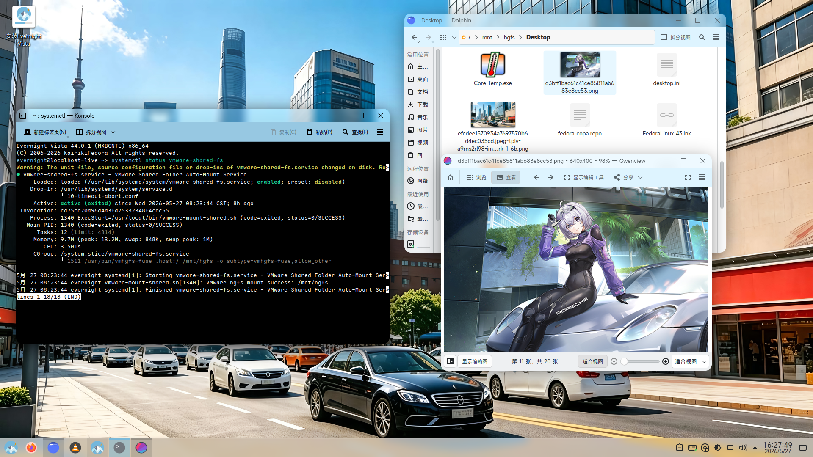Click the hgfs breadcrumb in Dolphin
The height and width of the screenshot is (457, 813).
point(509,37)
